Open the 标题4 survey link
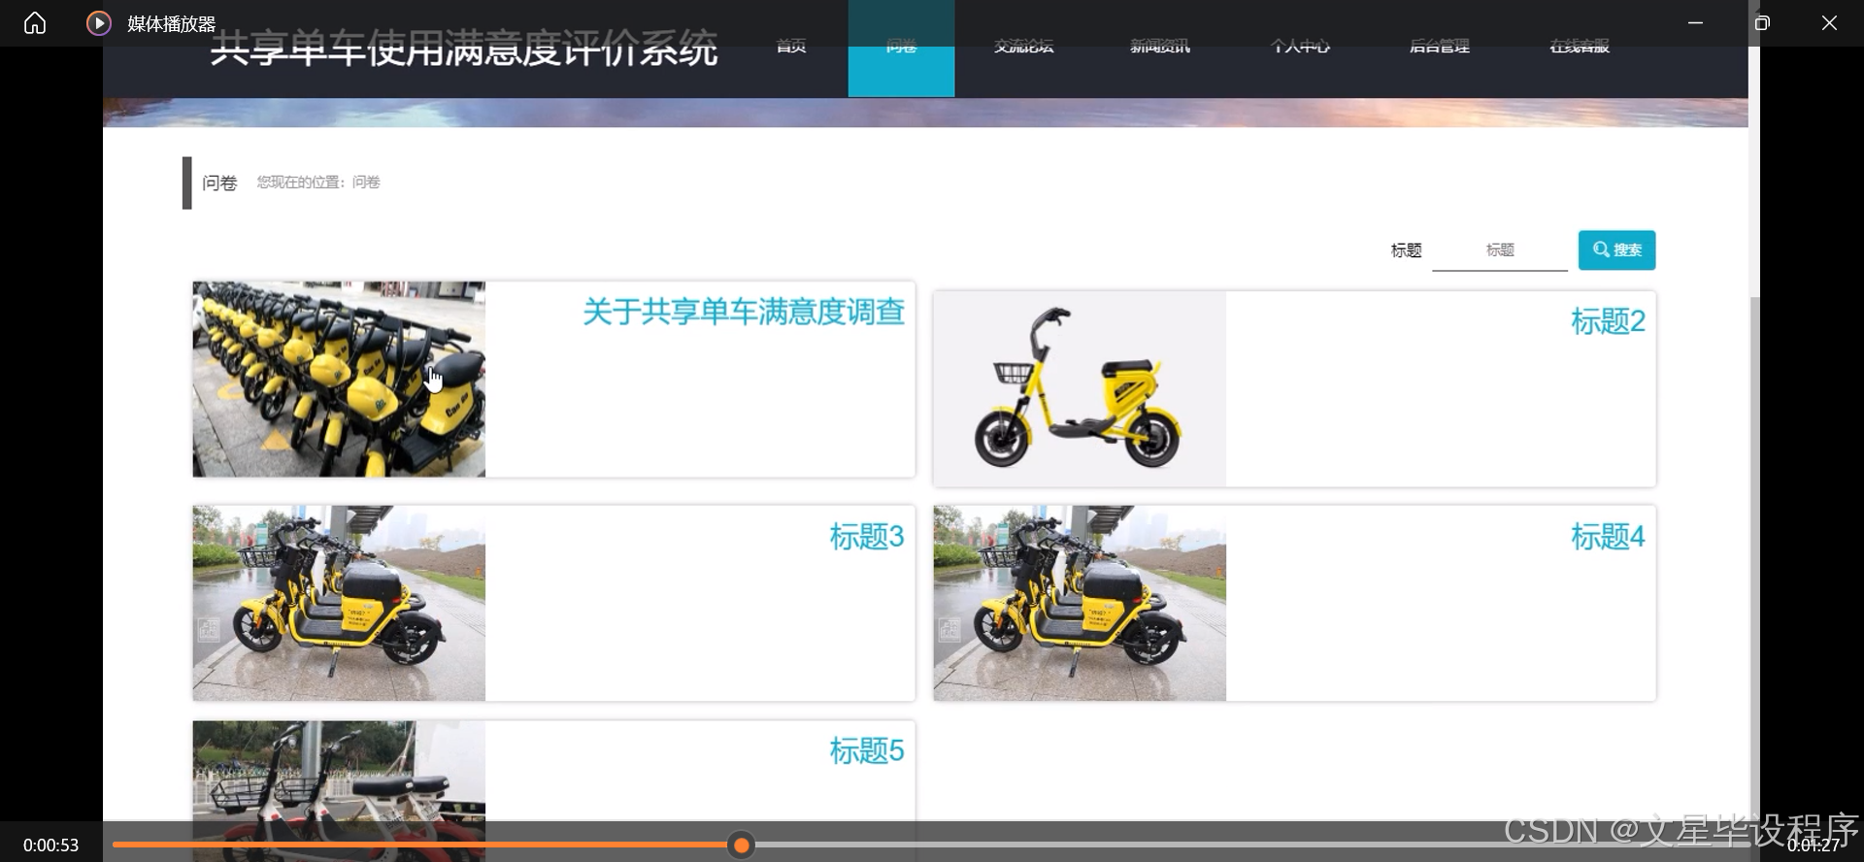Viewport: 1864px width, 862px height. tap(1608, 536)
